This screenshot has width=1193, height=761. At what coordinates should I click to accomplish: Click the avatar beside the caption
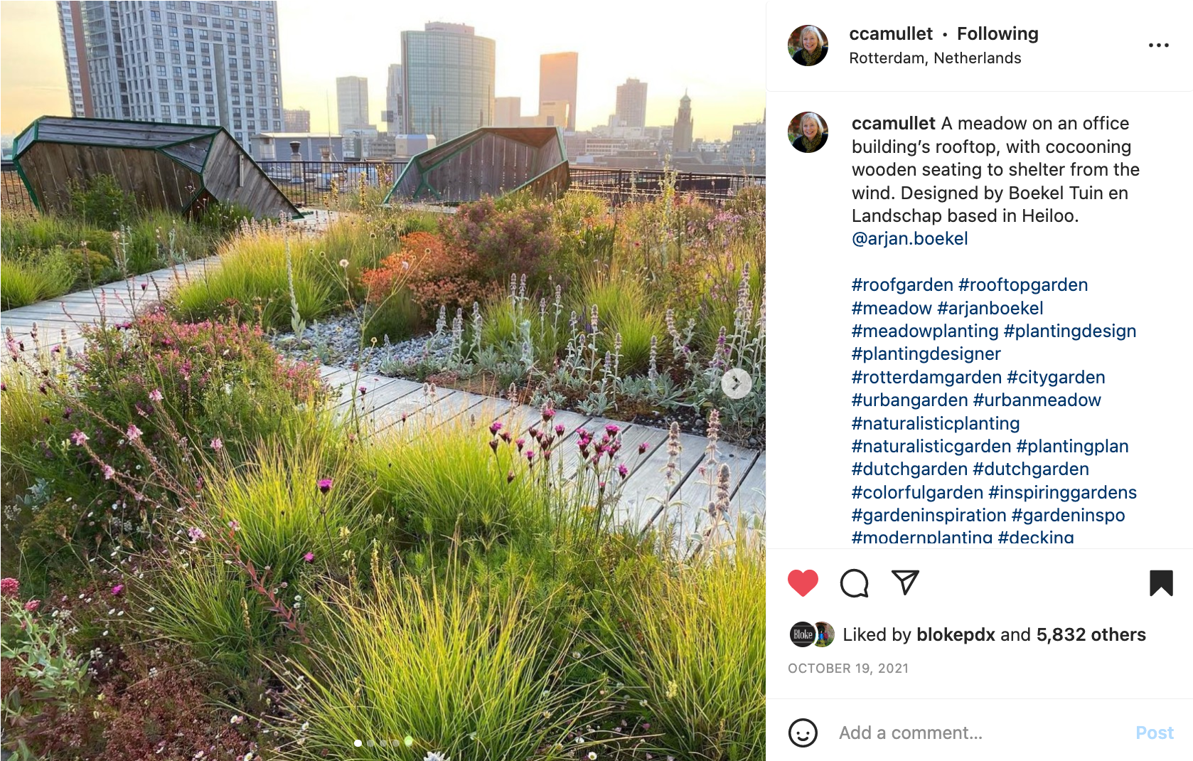click(808, 132)
